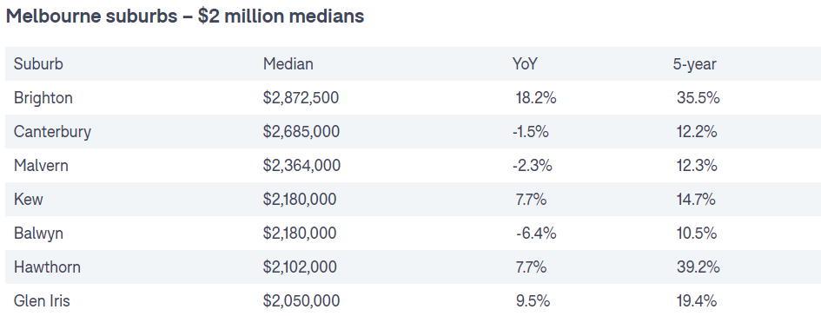Click the 5-year column header

(x=694, y=64)
